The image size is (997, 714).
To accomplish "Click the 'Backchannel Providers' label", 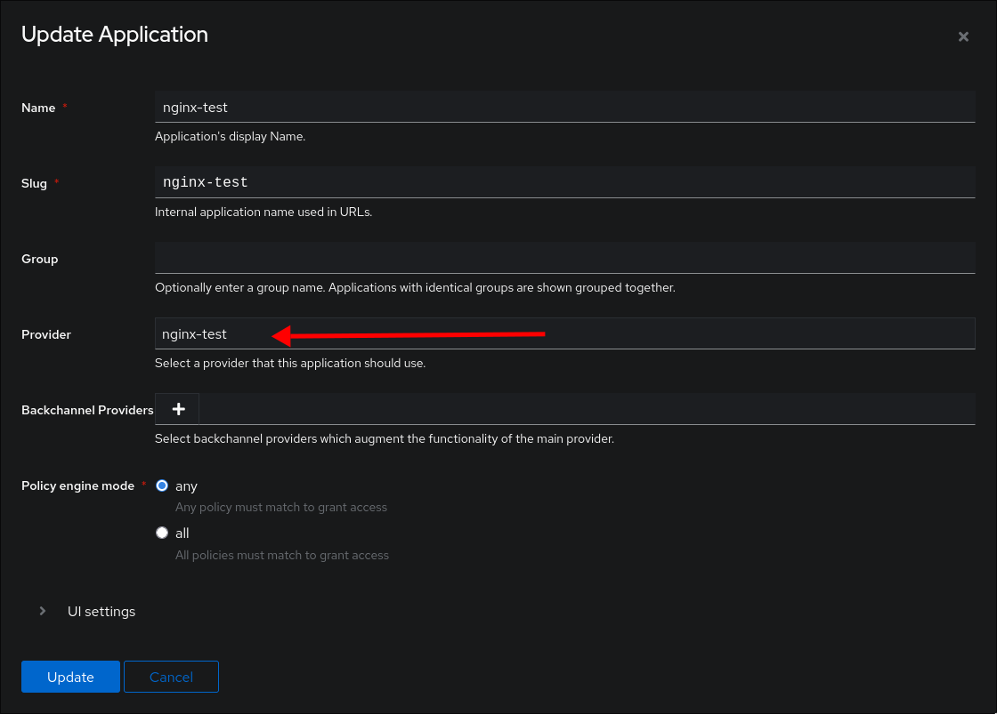I will [x=88, y=411].
